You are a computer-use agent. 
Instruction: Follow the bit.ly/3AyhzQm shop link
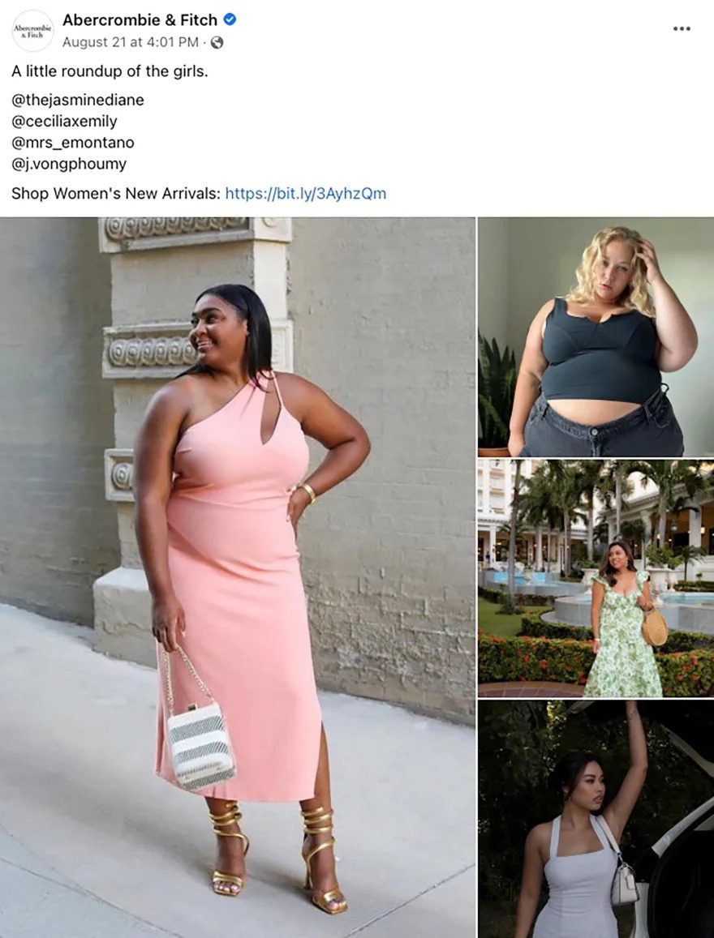click(306, 194)
